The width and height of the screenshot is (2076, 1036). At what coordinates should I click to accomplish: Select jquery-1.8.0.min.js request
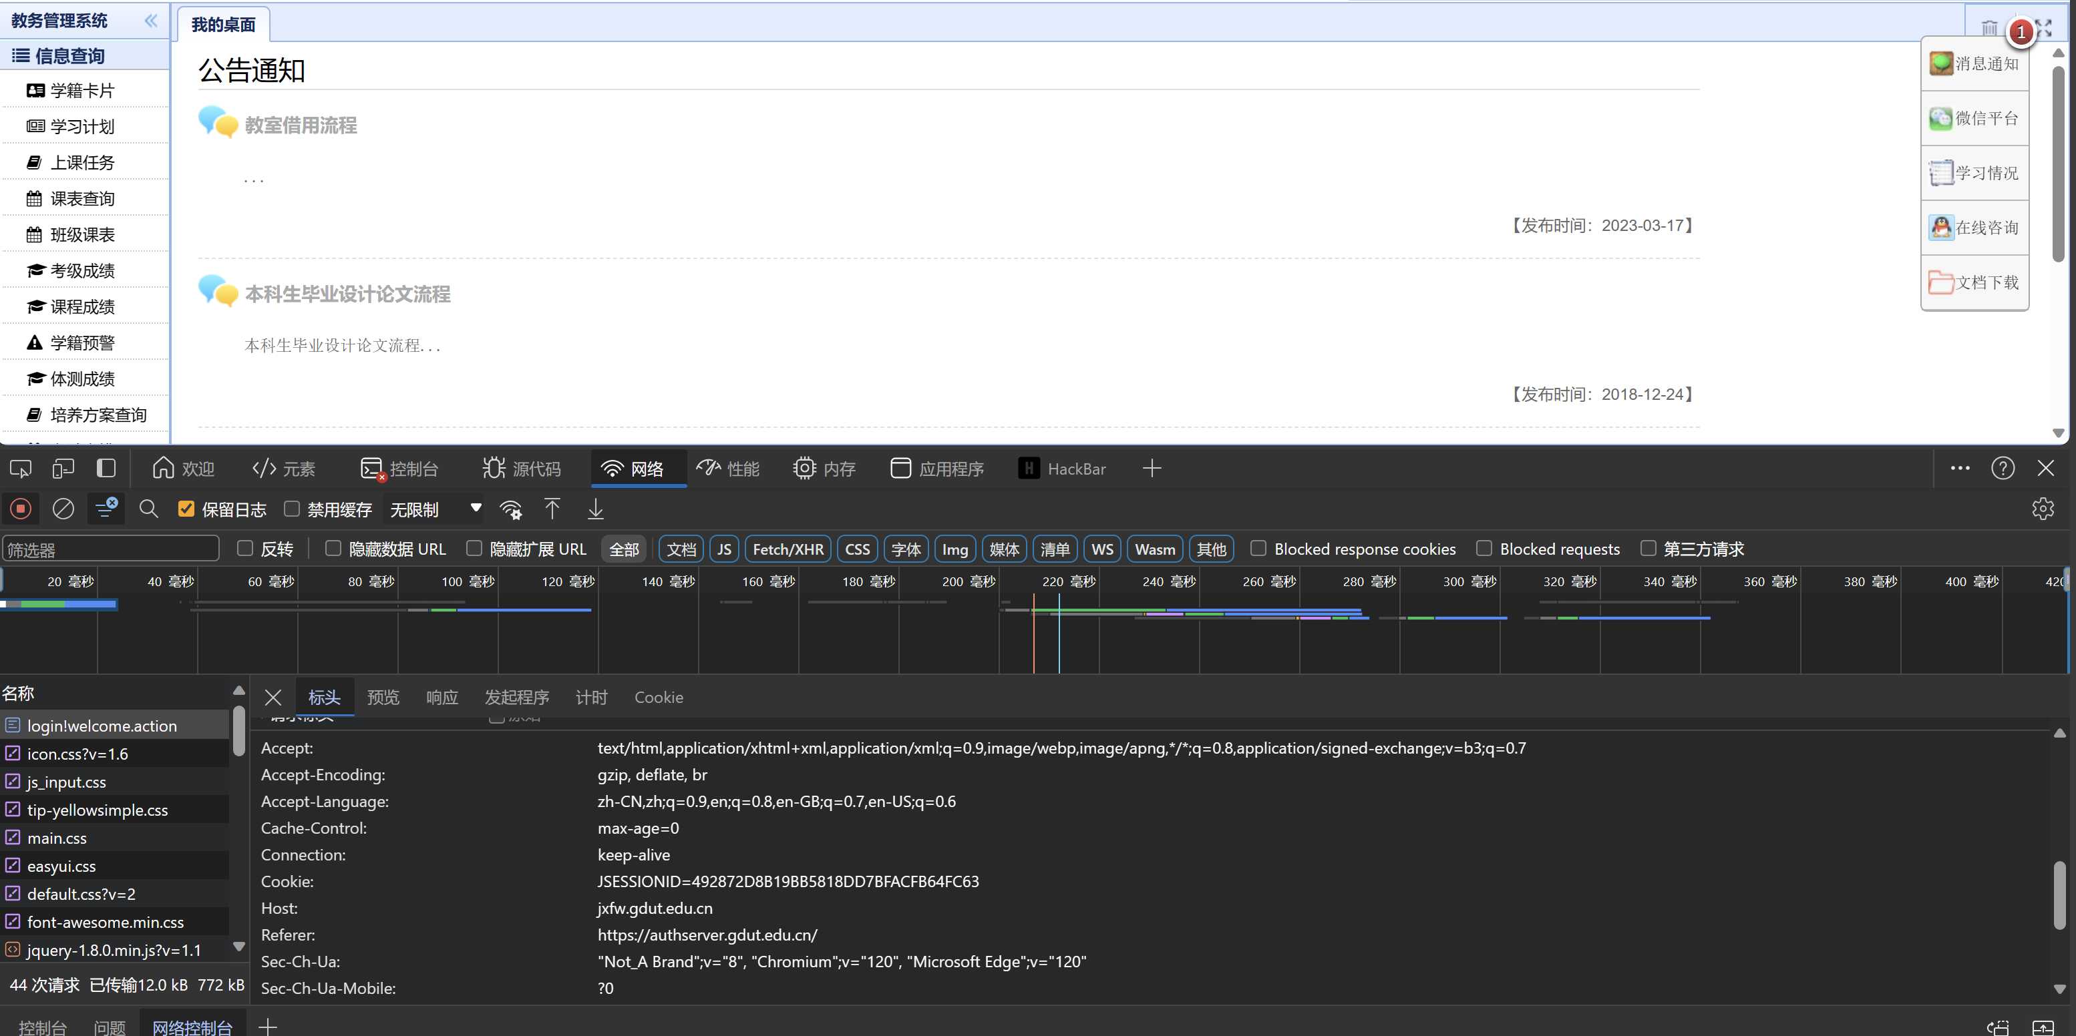tap(114, 950)
